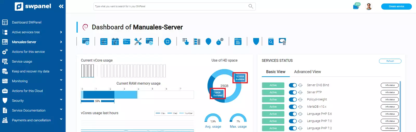The width and height of the screenshot is (416, 132).
Task: Click the terminal console toolbar icon
Action: point(127,41)
